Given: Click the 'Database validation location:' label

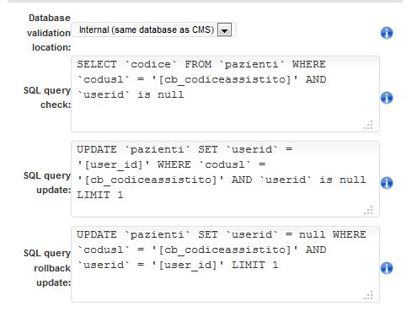Looking at the screenshot, I should (x=49, y=33).
